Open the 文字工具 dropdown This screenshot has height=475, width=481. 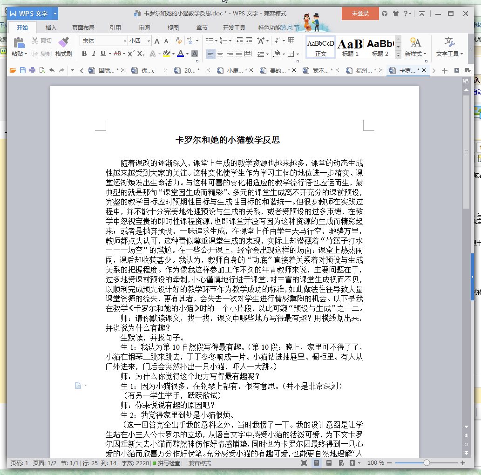[449, 54]
